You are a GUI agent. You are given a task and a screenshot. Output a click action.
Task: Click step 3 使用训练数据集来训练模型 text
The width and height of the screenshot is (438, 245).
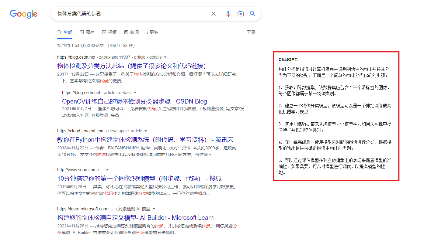pos(335,127)
